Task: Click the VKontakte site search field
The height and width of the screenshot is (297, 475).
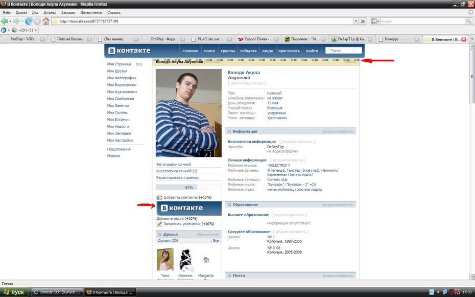Action: pyautogui.click(x=345, y=51)
